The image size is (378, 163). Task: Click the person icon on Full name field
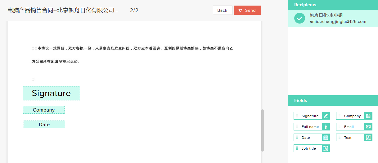click(326, 127)
